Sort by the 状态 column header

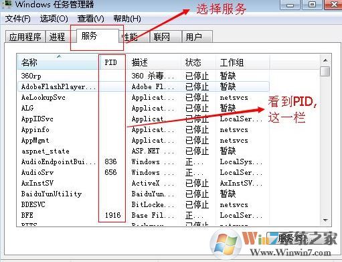coord(198,62)
